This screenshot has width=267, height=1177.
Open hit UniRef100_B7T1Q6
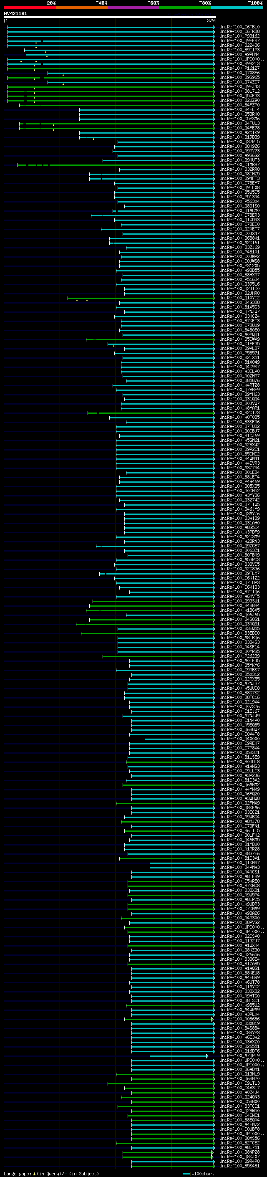pos(239,592)
